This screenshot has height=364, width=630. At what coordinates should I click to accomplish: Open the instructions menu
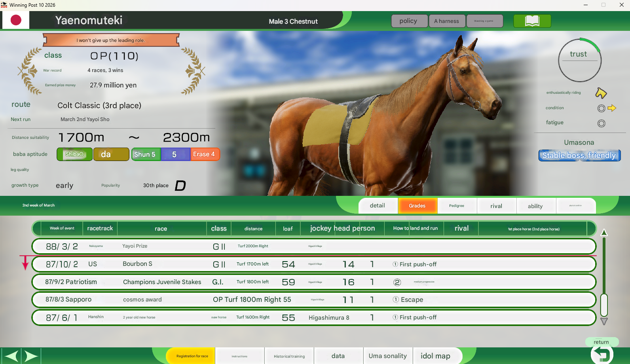[240, 356]
